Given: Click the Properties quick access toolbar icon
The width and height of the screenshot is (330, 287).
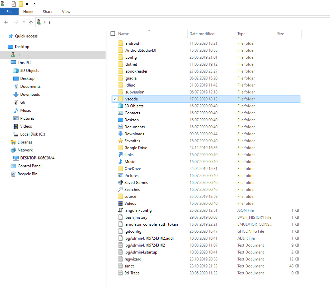Looking at the screenshot, I should [14, 4].
